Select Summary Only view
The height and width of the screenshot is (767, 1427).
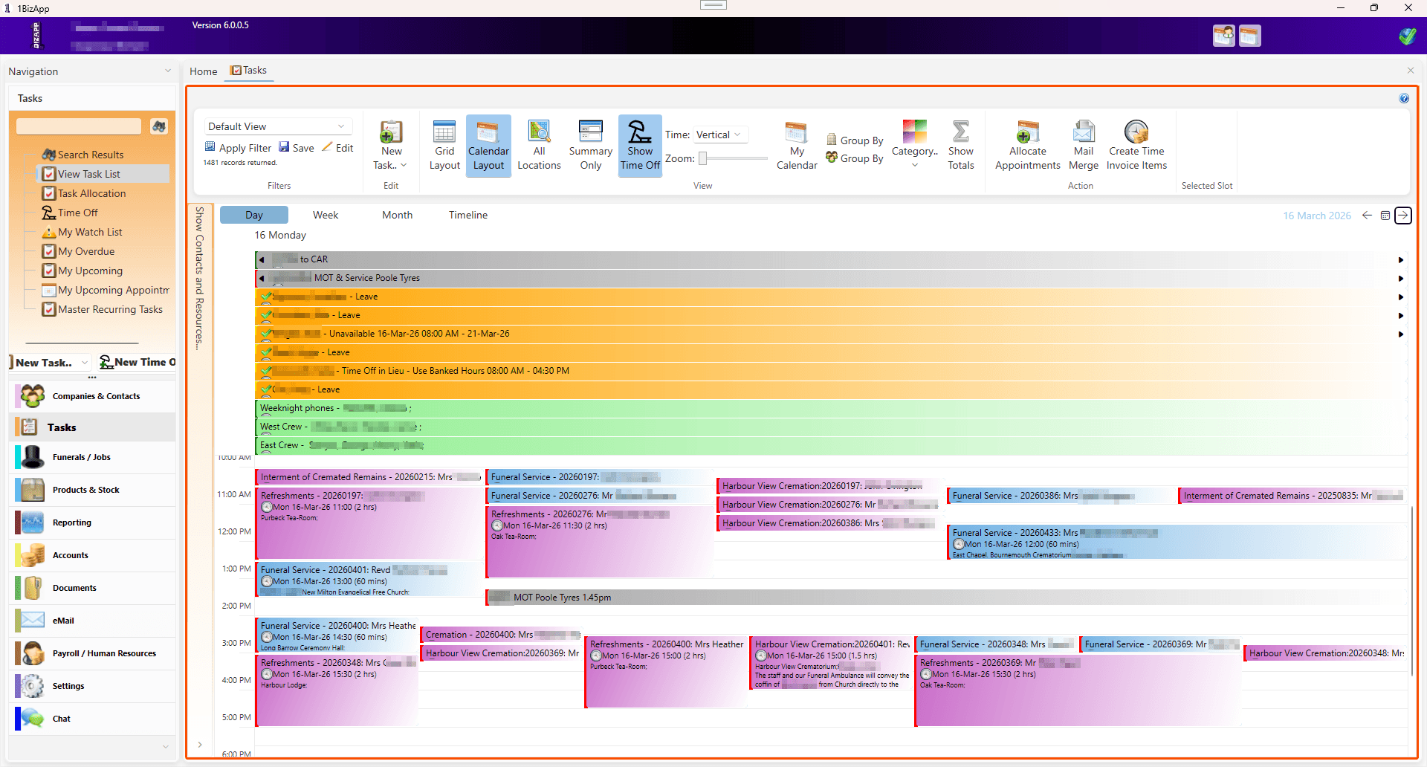(x=590, y=146)
